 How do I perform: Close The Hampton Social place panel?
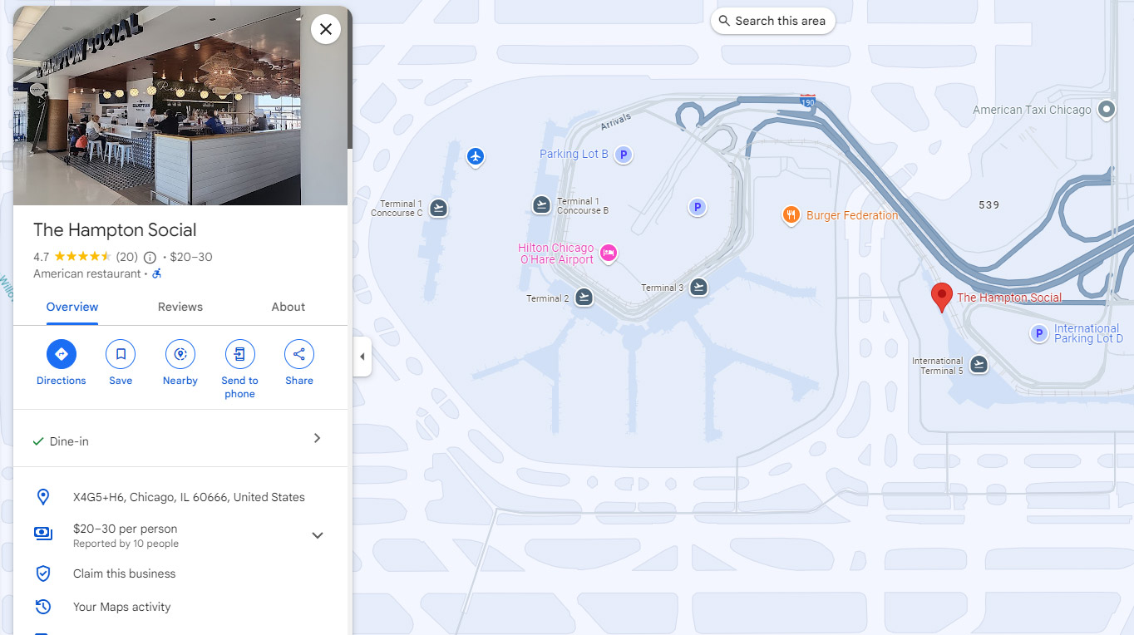coord(326,29)
